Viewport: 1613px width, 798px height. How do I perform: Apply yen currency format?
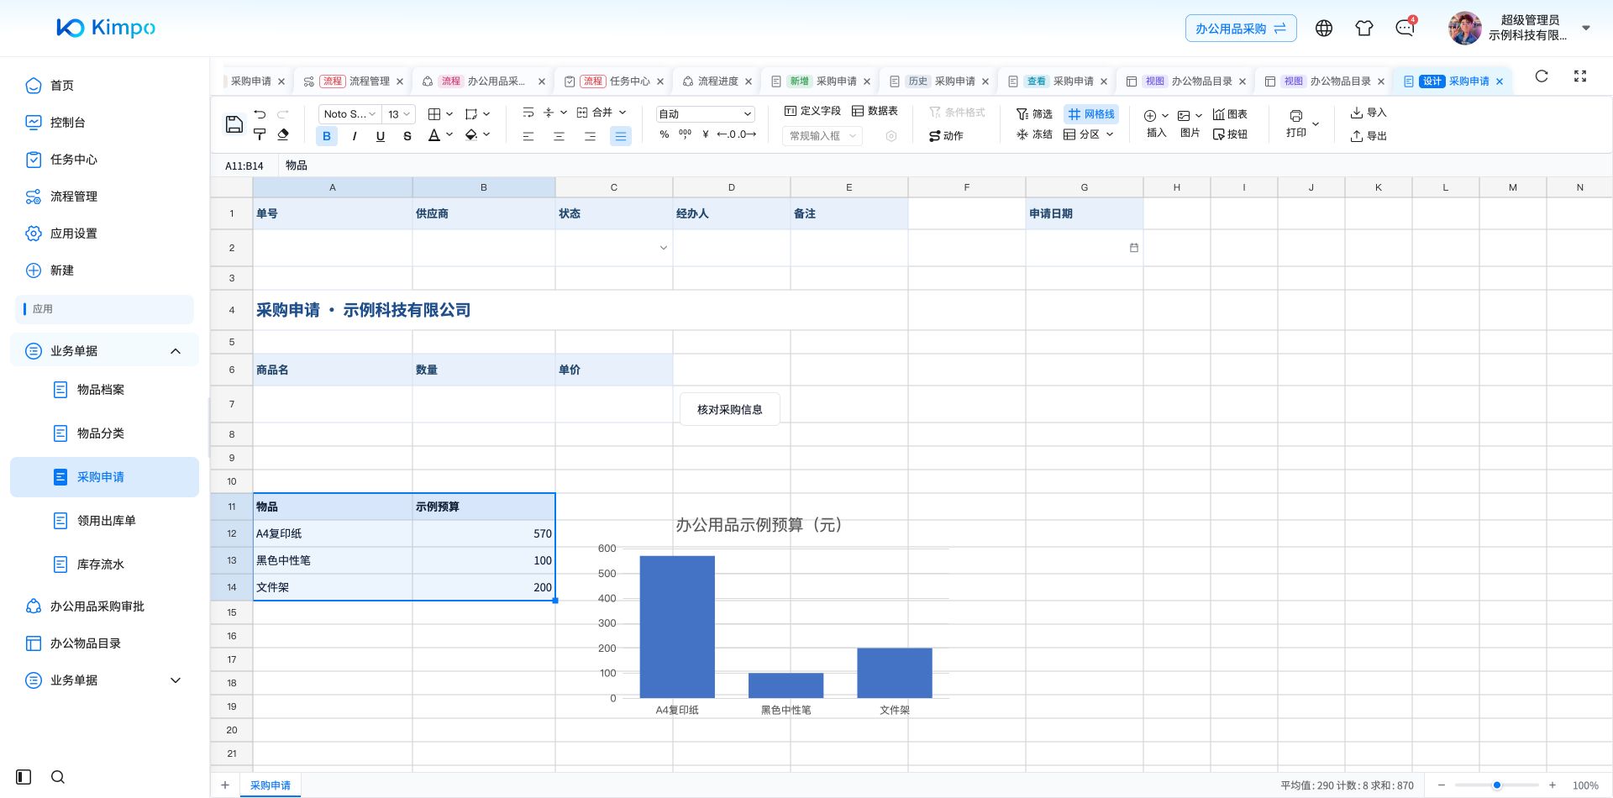click(x=706, y=134)
